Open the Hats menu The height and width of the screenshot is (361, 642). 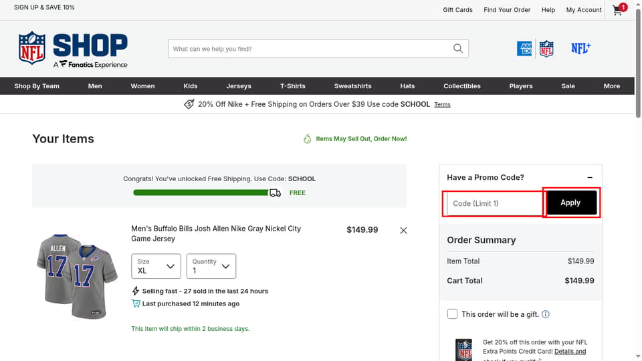pos(407,86)
